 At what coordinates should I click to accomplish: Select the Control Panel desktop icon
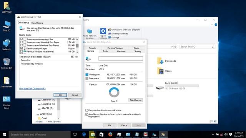tap(7, 102)
